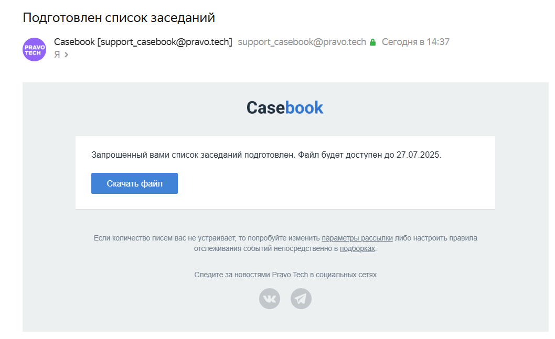Image resolution: width=555 pixels, height=339 pixels.
Task: Open the VK social network icon
Action: (x=269, y=299)
